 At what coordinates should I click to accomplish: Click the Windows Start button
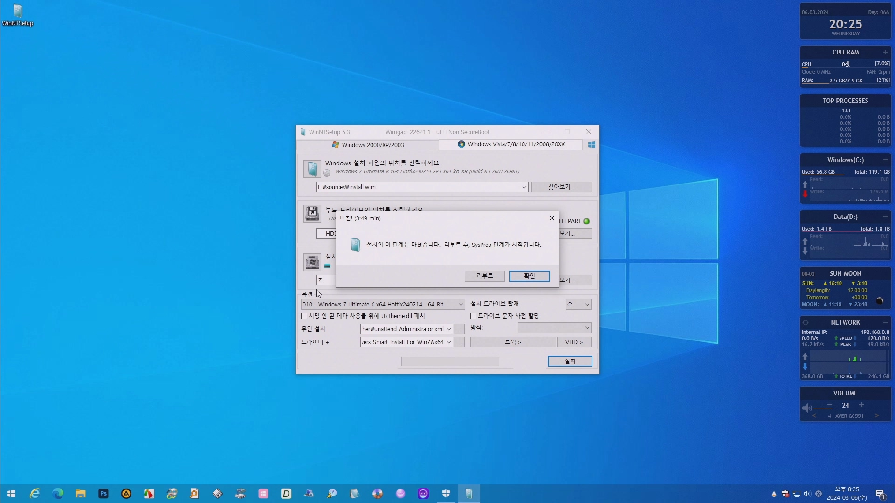click(11, 494)
